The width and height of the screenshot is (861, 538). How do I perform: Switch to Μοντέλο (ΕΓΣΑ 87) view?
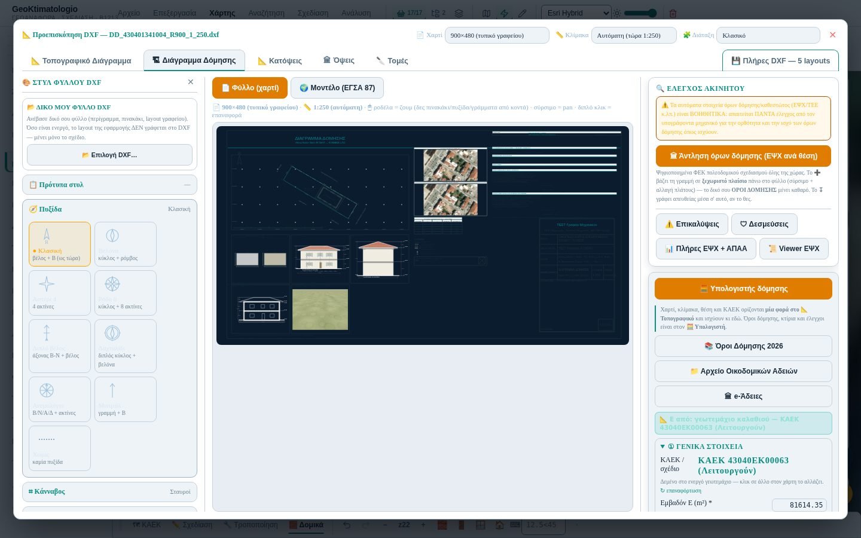point(337,88)
